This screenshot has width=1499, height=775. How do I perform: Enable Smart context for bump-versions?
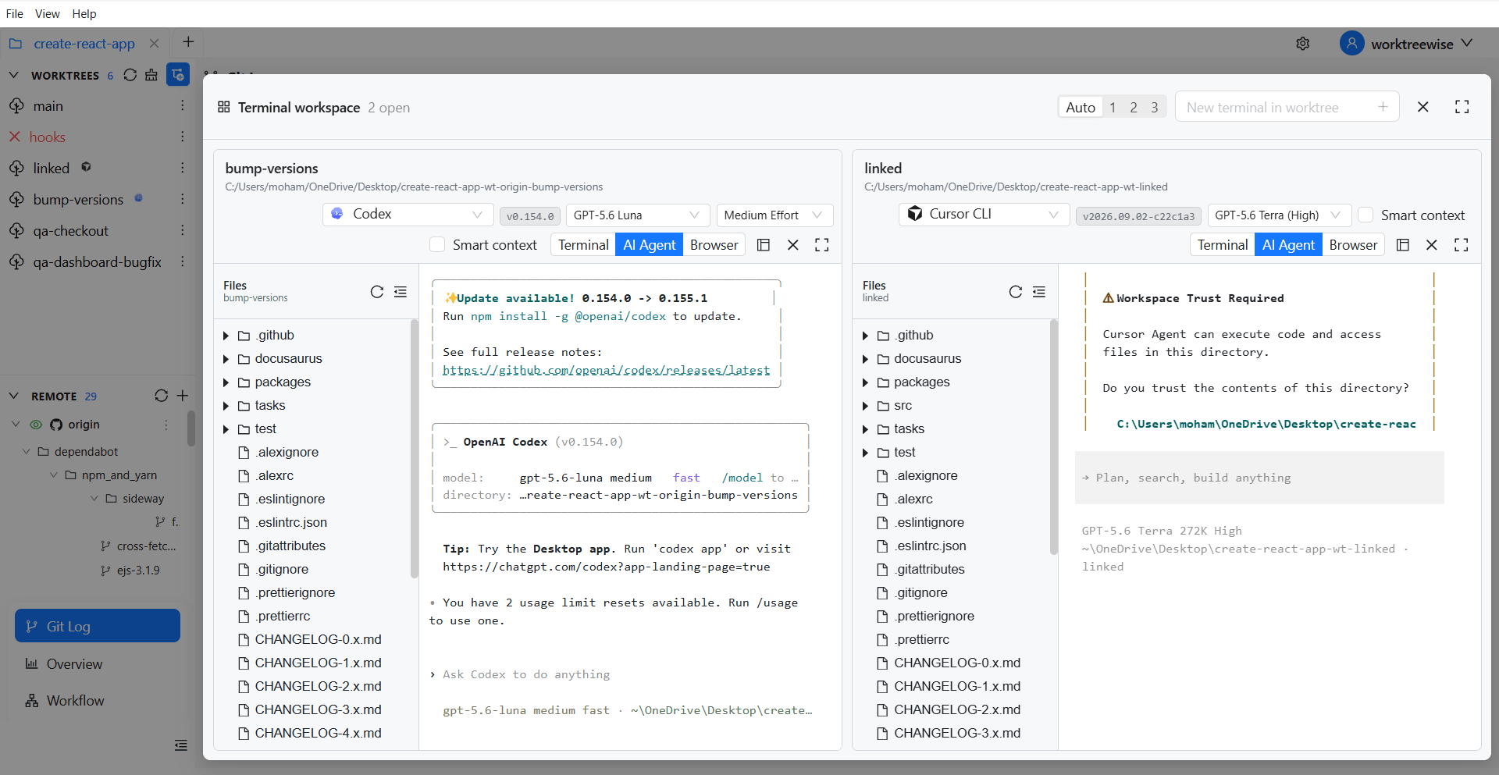point(438,245)
